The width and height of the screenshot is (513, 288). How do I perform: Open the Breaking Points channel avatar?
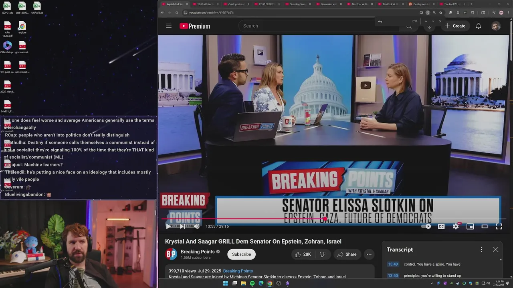[171, 254]
